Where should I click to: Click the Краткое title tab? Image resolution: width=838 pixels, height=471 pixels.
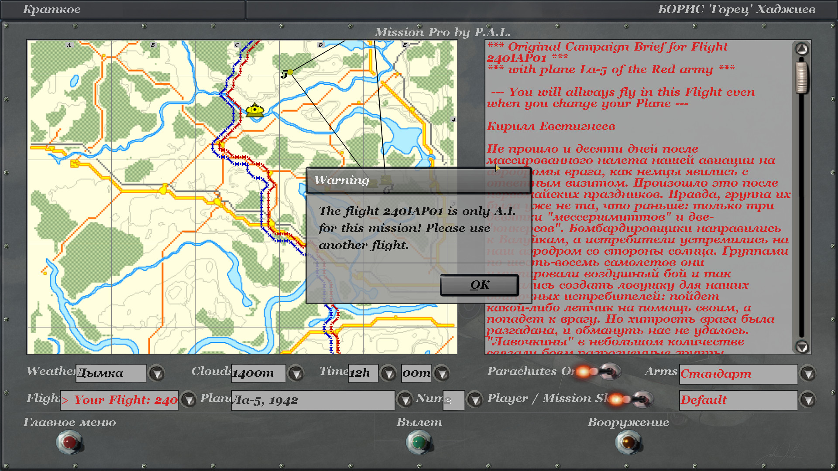pos(52,10)
